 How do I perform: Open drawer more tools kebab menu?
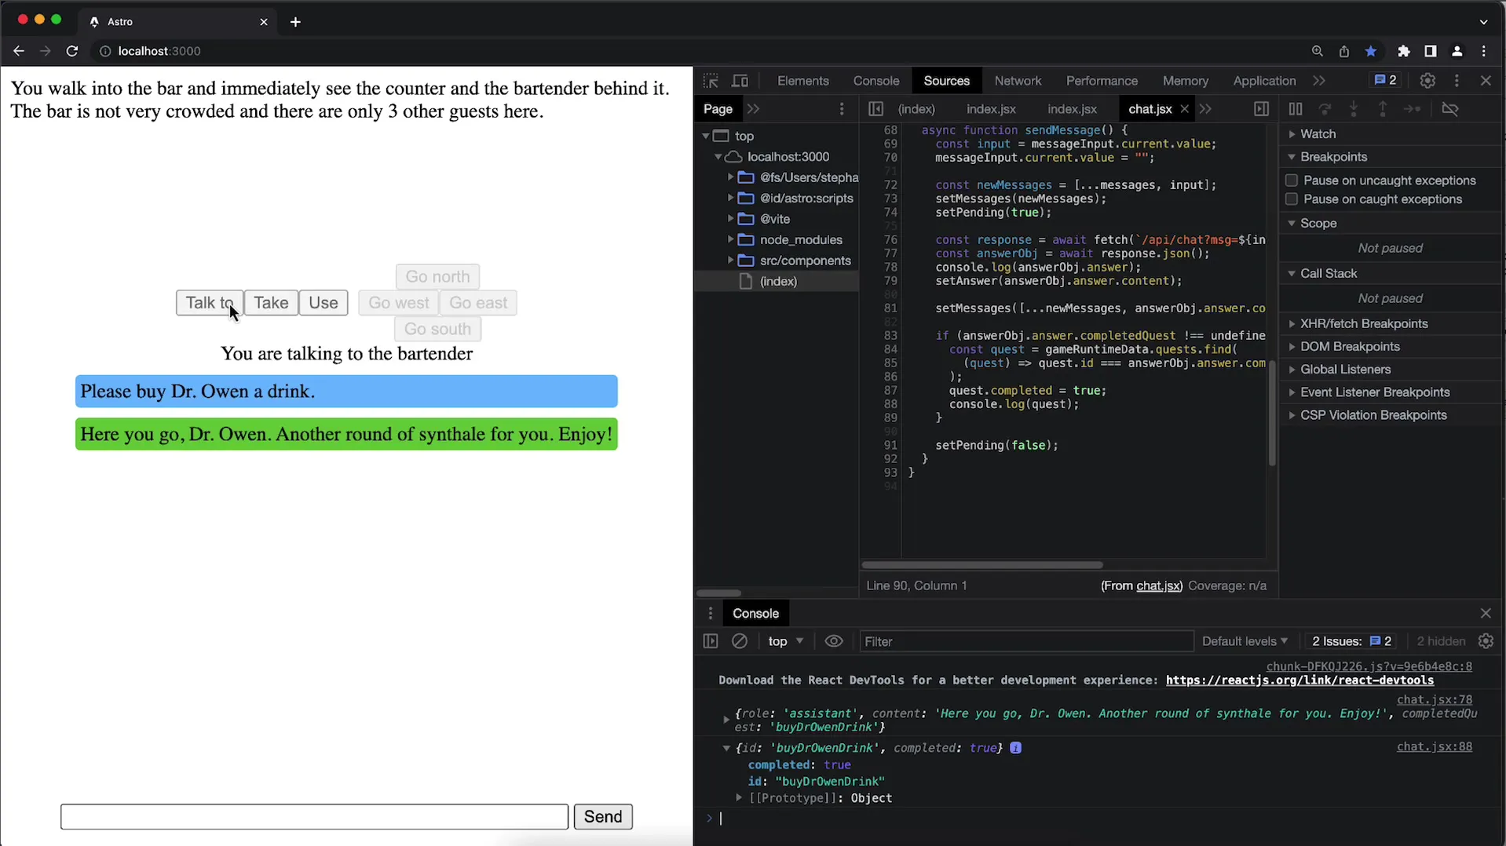711,614
